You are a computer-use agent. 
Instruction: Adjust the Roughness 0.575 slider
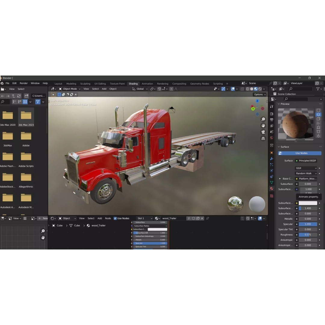(x=308, y=235)
